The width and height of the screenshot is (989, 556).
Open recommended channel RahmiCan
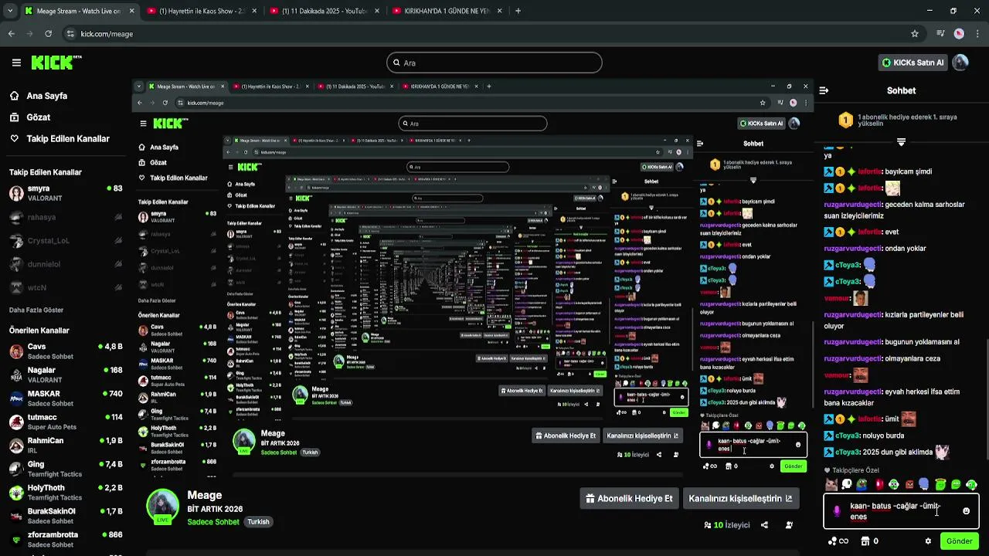pyautogui.click(x=66, y=446)
